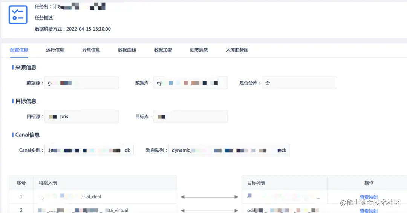Open the 异常信息 tab
This screenshot has width=407, height=213.
coord(91,50)
